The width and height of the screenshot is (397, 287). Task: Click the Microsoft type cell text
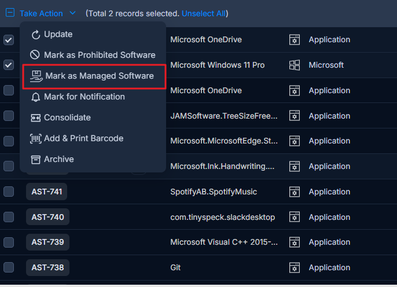326,65
